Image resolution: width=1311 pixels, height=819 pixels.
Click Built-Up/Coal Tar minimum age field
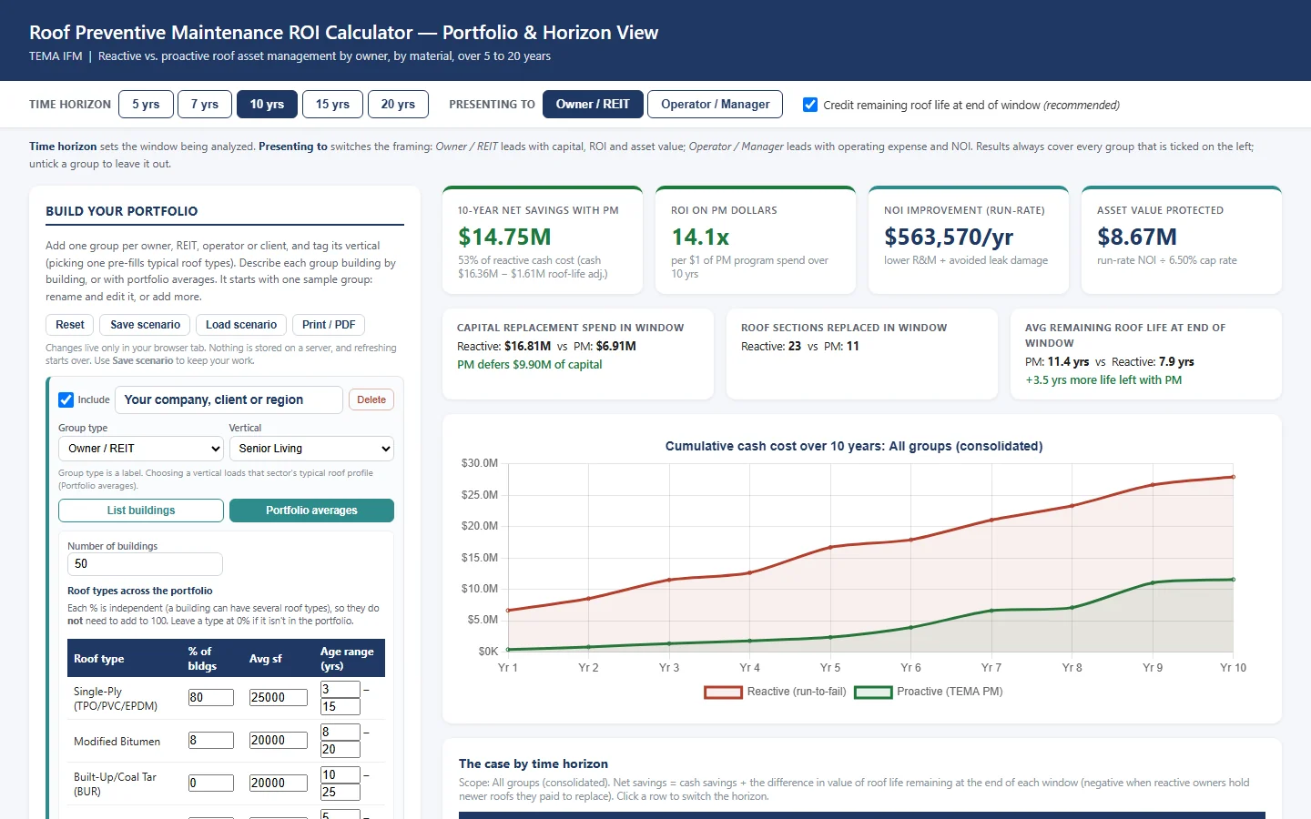point(340,775)
